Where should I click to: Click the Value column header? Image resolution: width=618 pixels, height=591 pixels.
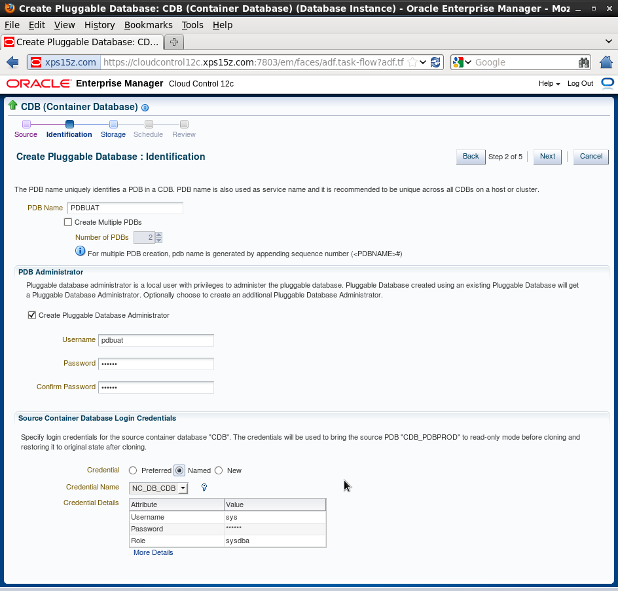point(275,505)
